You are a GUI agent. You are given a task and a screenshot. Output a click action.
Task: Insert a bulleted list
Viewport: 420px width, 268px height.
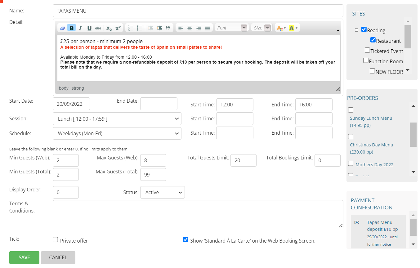140,28
